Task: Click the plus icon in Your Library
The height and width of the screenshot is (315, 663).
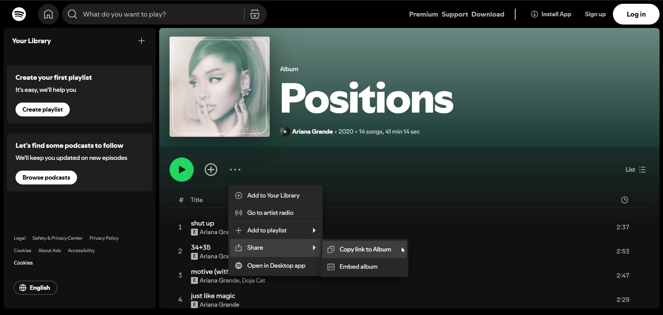Action: click(142, 41)
